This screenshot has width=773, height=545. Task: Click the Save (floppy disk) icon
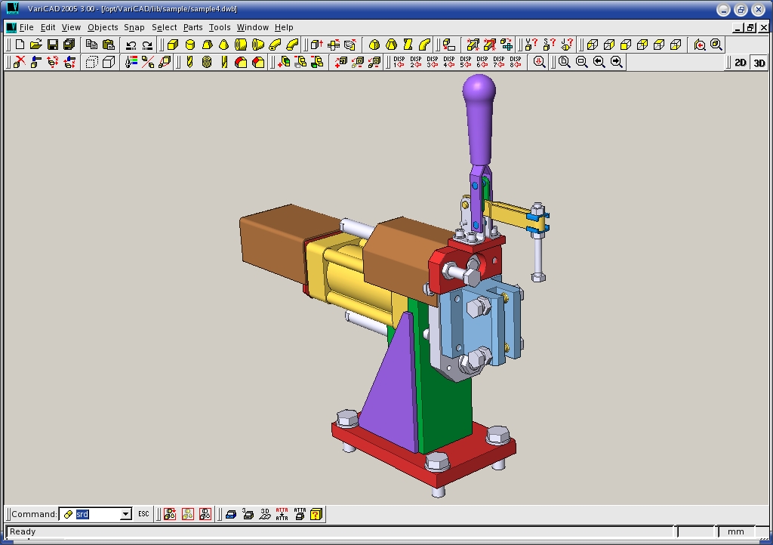pyautogui.click(x=53, y=45)
